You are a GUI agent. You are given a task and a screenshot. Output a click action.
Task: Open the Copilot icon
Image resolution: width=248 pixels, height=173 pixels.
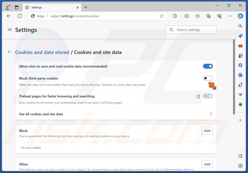[x=240, y=16]
